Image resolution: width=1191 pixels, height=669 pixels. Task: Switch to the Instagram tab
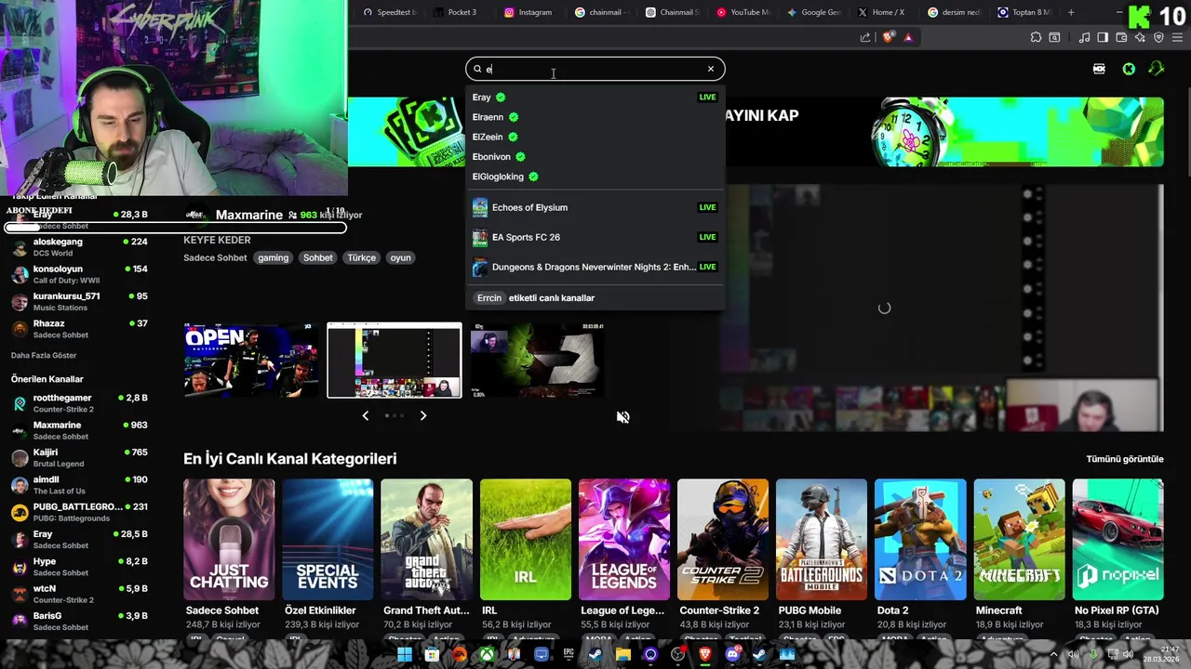532,12
